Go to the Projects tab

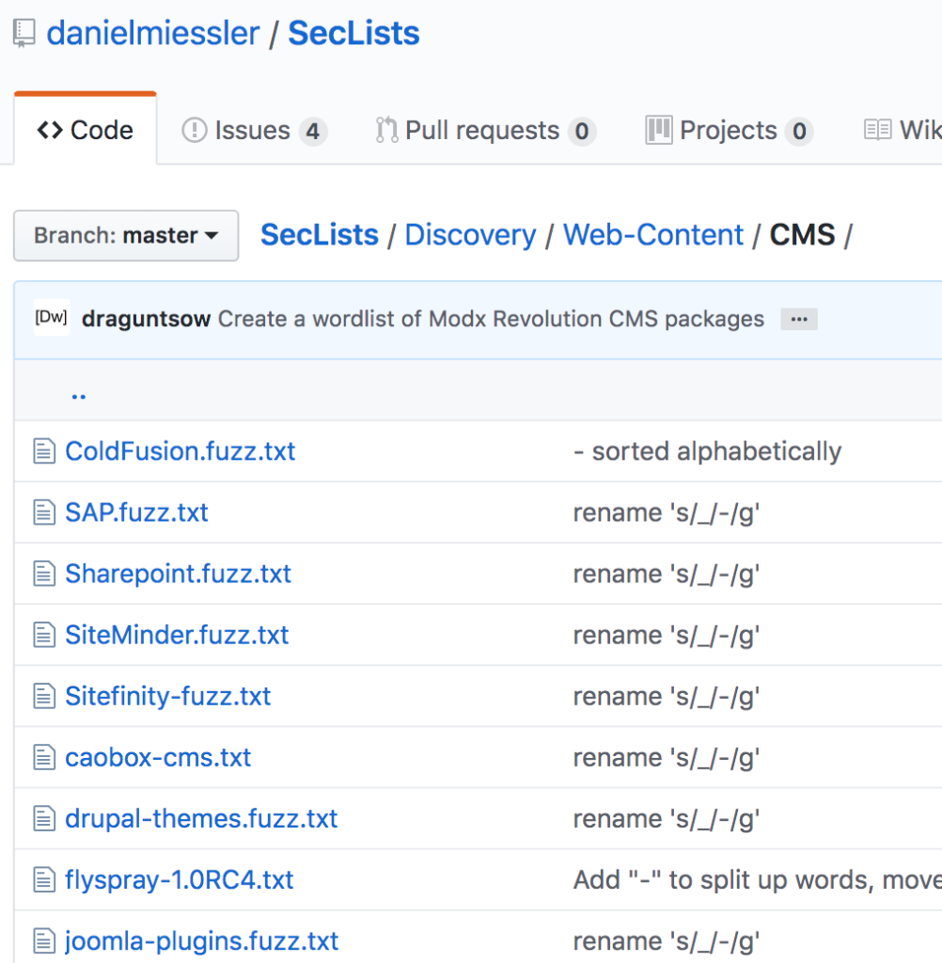click(x=729, y=131)
